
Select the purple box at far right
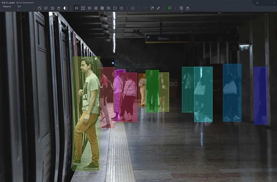tap(261, 96)
